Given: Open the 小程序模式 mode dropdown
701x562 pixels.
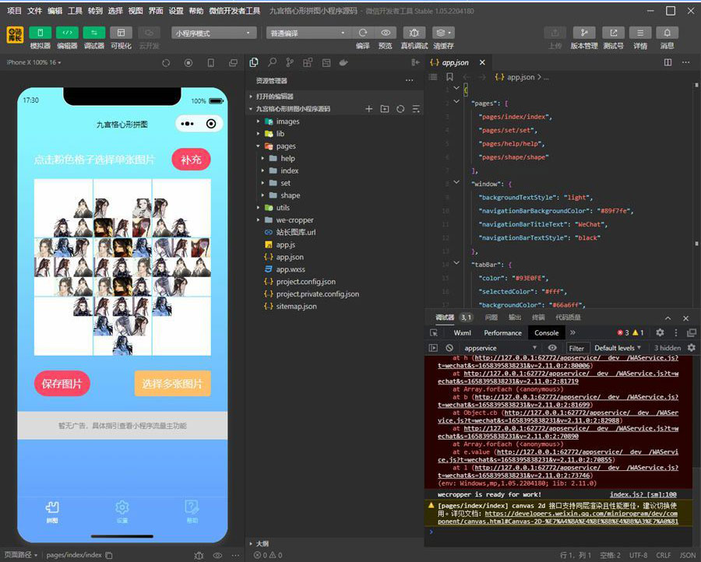Looking at the screenshot, I should tap(214, 33).
